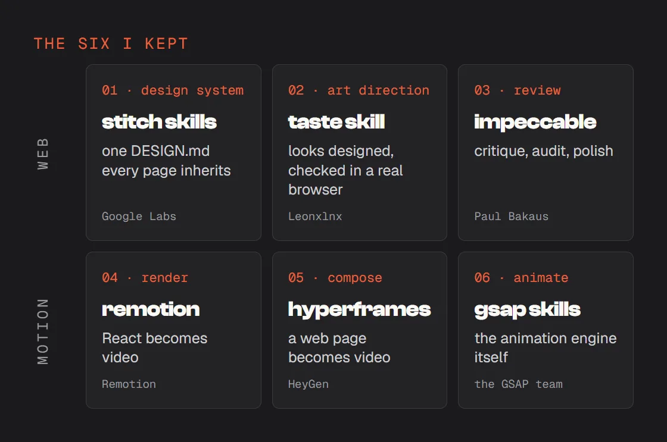Click the 'Leonxlnx' author credit
The image size is (667, 442).
click(x=315, y=217)
